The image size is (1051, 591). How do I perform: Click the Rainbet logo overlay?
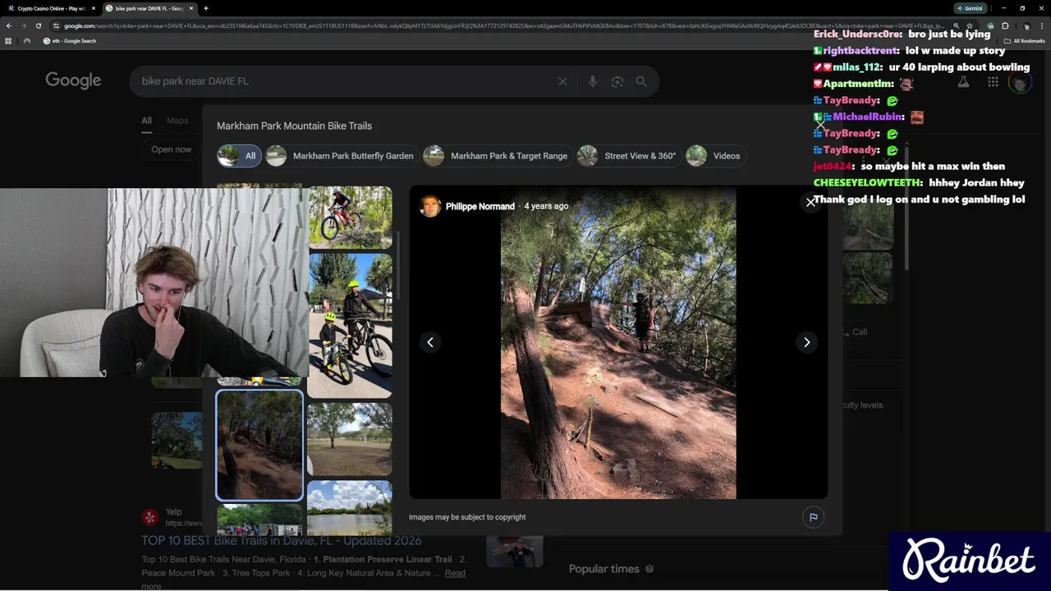pos(969,561)
